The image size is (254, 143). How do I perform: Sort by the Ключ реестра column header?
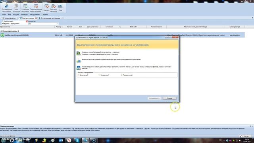(235, 27)
